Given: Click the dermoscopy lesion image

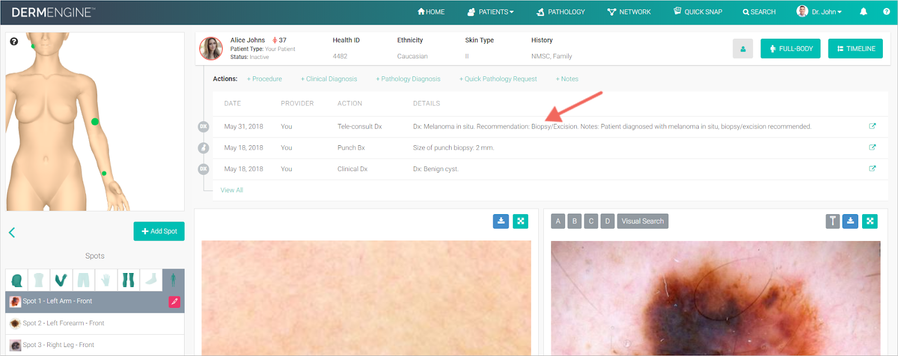Looking at the screenshot, I should point(716,298).
